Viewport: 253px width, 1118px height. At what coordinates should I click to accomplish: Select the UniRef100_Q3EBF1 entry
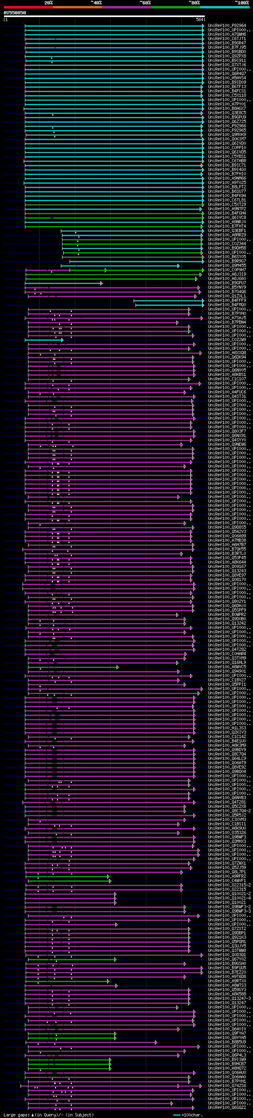click(227, 230)
